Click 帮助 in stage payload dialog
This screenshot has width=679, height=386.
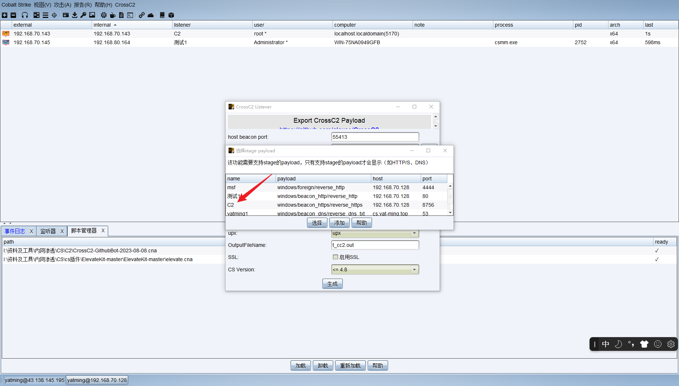[x=362, y=223]
